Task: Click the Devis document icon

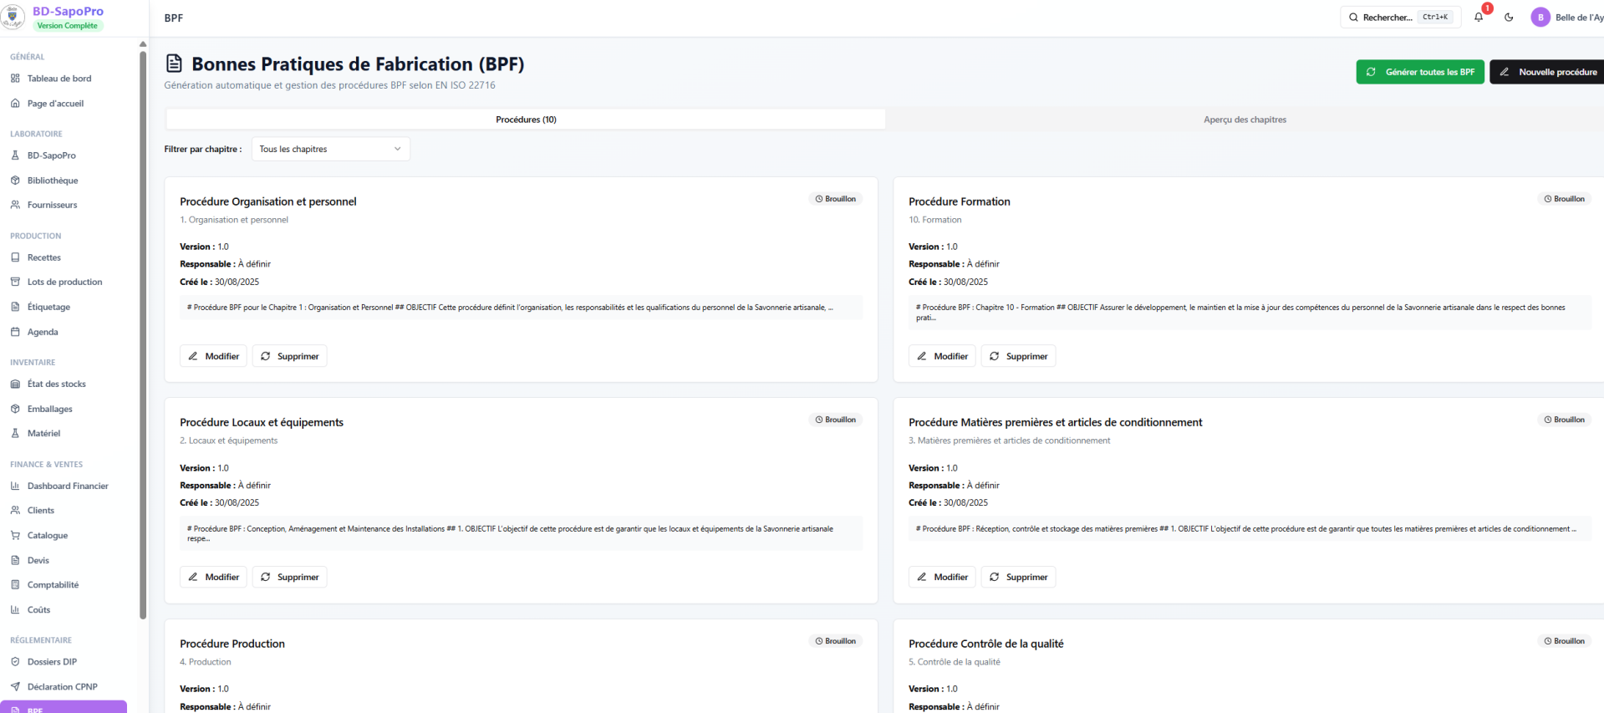Action: tap(15, 560)
